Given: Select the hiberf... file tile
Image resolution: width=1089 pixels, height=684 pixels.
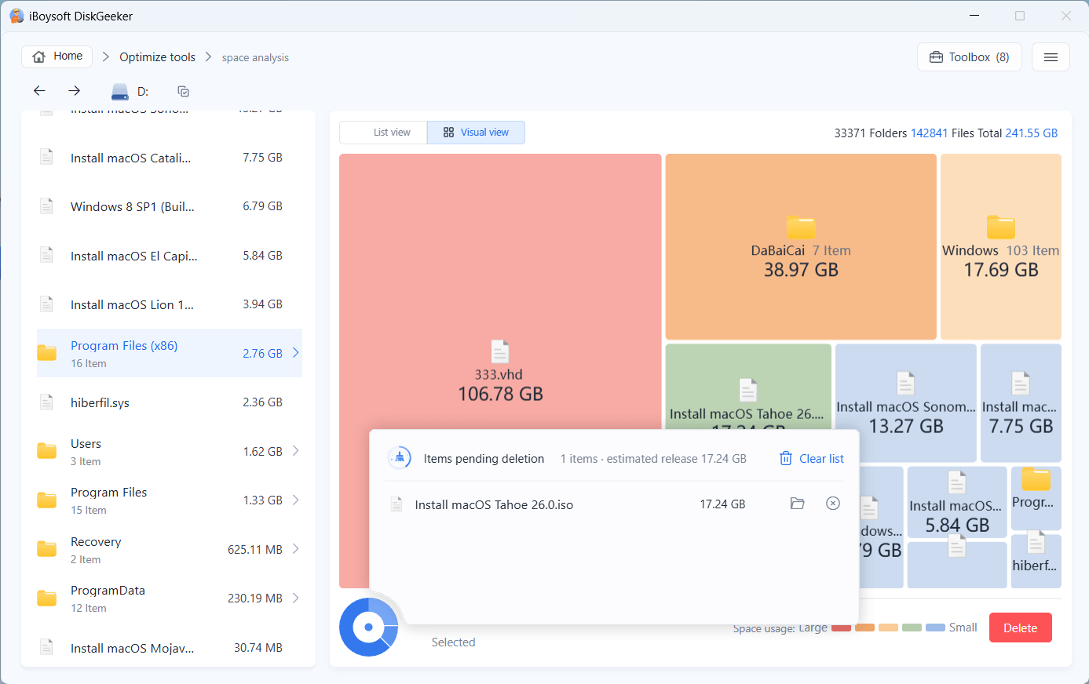Looking at the screenshot, I should (1036, 561).
